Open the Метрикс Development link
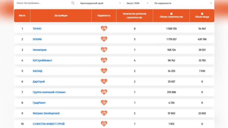 tap(46, 113)
